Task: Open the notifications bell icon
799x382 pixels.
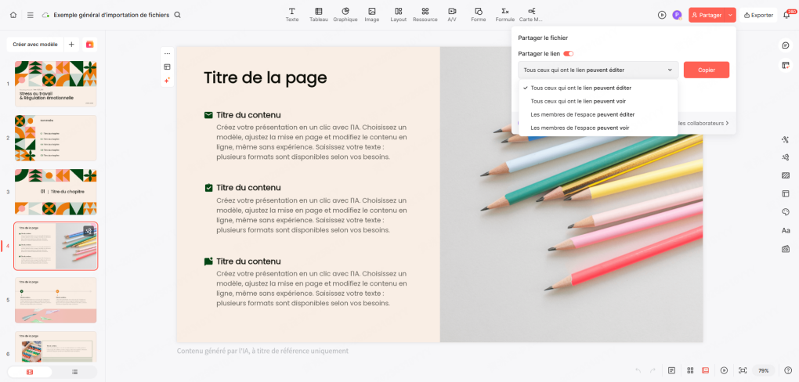Action: [786, 15]
